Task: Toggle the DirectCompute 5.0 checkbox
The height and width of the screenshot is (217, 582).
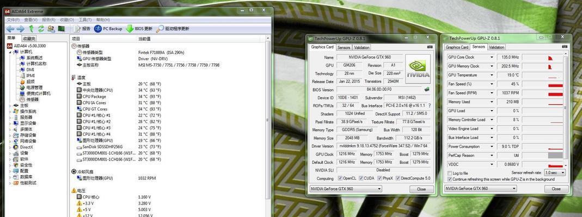Action: 399,178
